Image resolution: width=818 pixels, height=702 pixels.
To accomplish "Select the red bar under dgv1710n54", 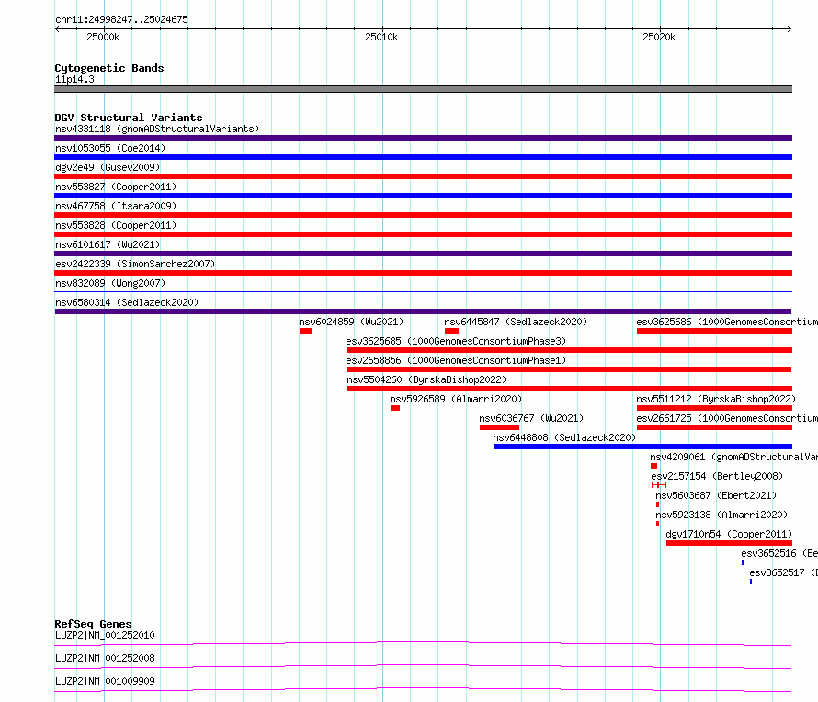I will tap(730, 543).
